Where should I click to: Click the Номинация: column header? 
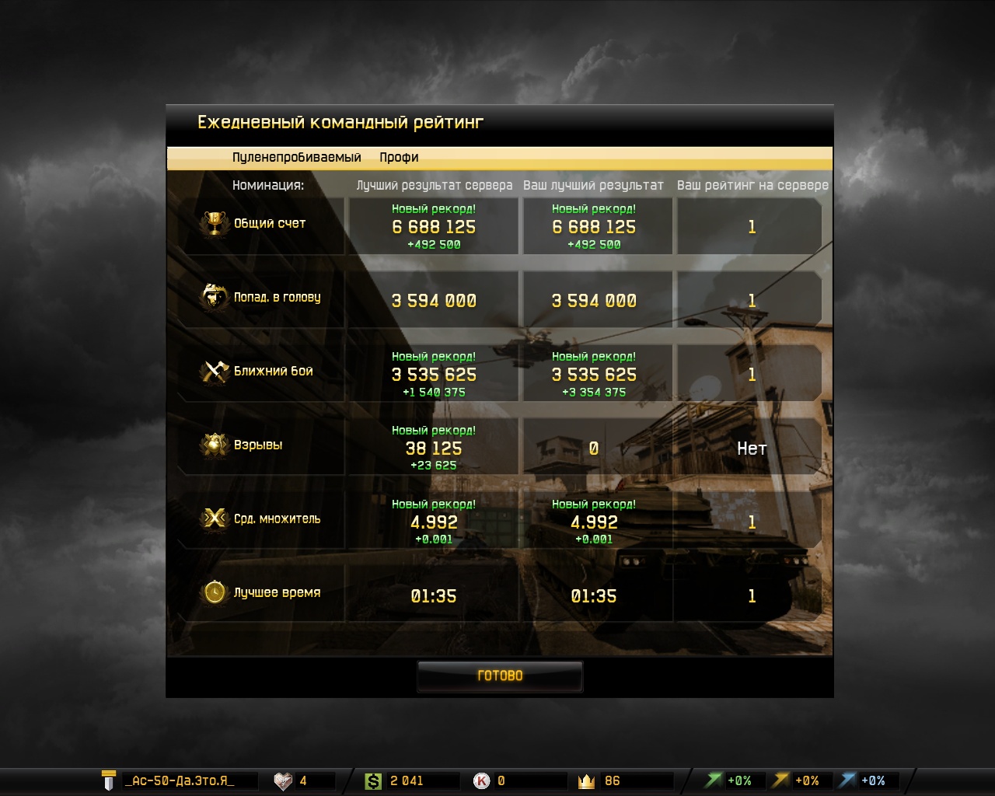point(268,185)
